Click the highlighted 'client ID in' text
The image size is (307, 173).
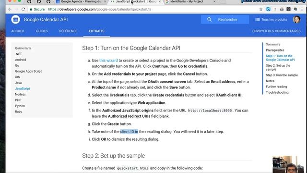click(x=129, y=132)
